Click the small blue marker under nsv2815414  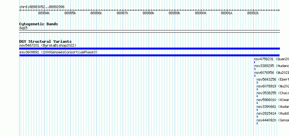click(257, 117)
